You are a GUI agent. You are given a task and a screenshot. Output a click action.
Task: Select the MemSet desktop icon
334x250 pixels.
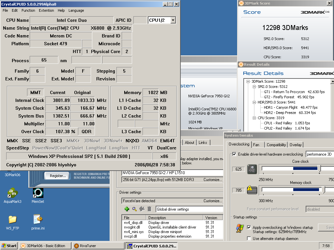38,193
